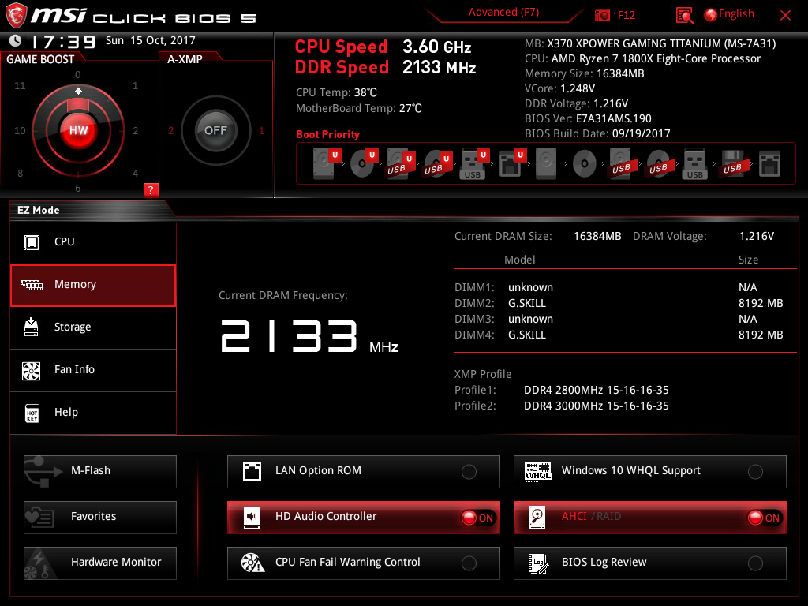Select legacy hard drive boot icon
This screenshot has width=808, height=606.
tap(546, 163)
